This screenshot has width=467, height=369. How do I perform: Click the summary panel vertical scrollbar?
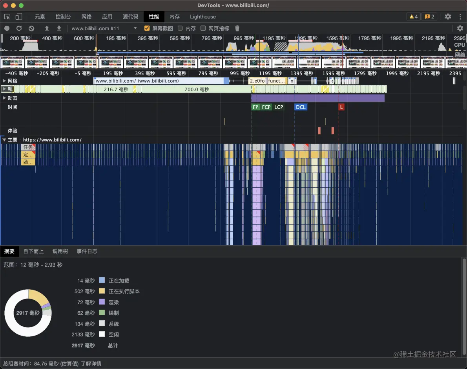[464, 307]
